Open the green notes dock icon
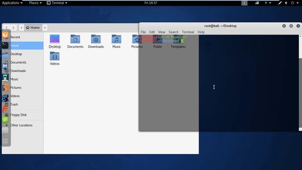 [5, 119]
